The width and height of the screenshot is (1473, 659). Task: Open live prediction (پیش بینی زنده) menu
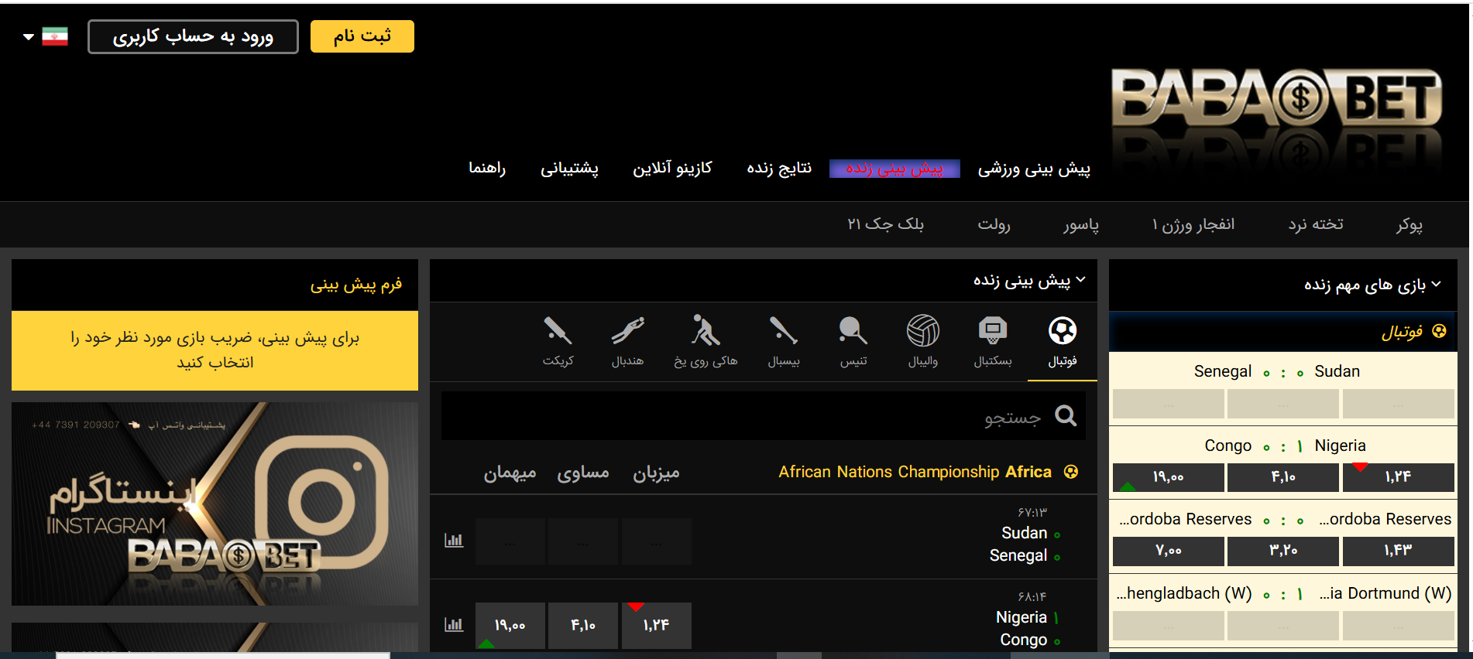[x=894, y=169]
